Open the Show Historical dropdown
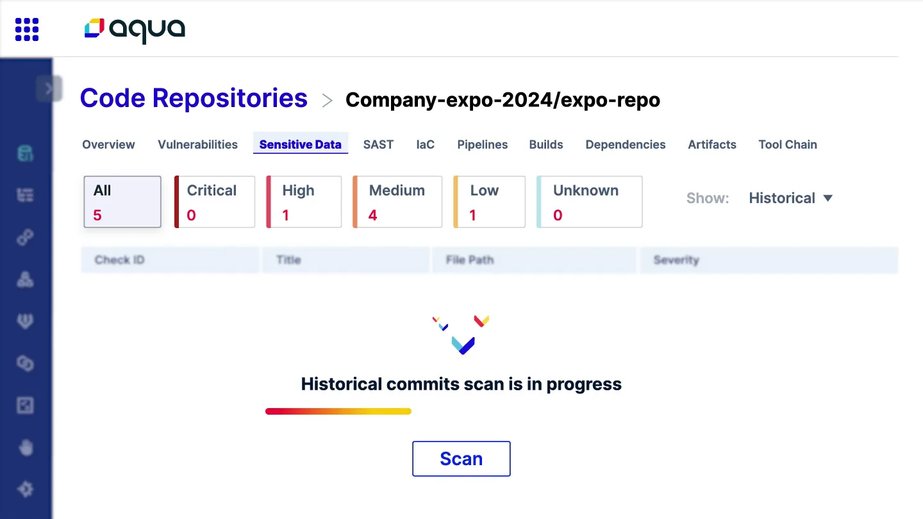This screenshot has height=519, width=923. pos(791,198)
